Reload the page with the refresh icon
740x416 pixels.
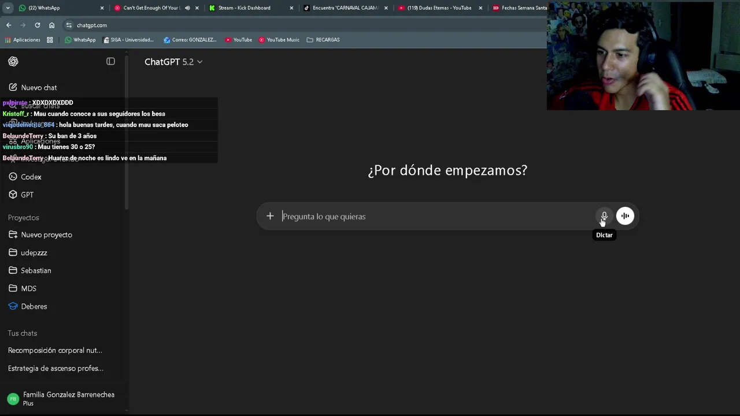click(x=38, y=25)
